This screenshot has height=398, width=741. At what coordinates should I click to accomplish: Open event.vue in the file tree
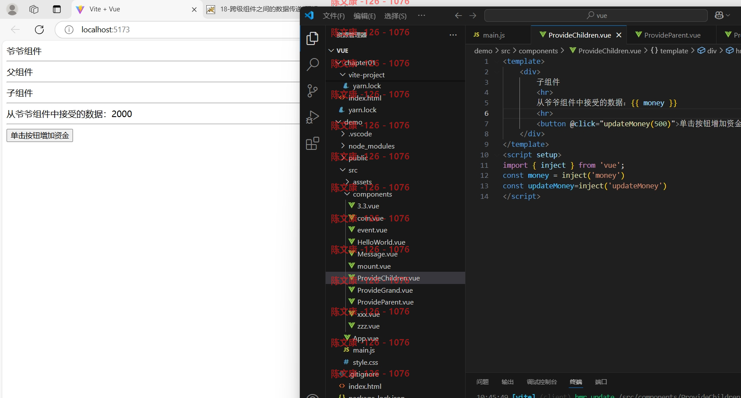tap(372, 230)
